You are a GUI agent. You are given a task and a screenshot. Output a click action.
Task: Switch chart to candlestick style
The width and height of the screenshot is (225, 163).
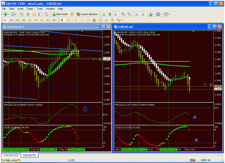click(x=110, y=14)
